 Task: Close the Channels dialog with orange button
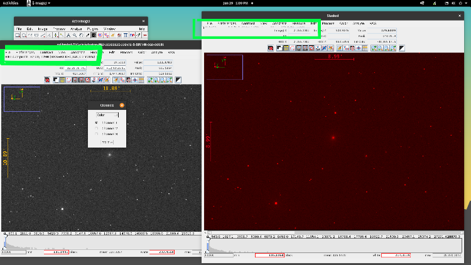[x=122, y=105]
